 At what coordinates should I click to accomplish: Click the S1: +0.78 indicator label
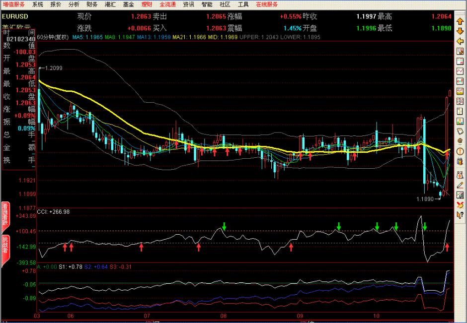click(x=70, y=267)
